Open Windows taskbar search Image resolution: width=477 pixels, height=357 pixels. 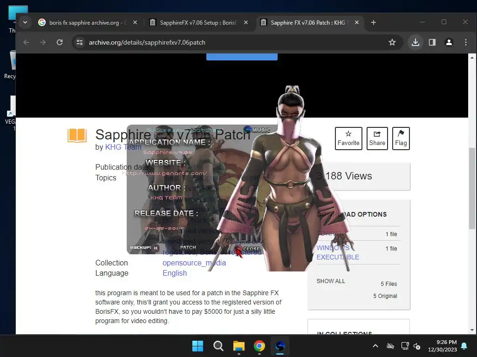point(218,346)
